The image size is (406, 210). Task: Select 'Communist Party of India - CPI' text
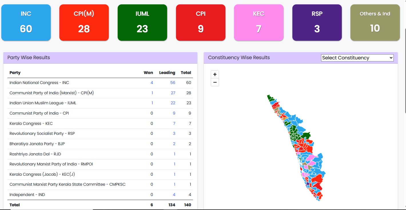39,113
